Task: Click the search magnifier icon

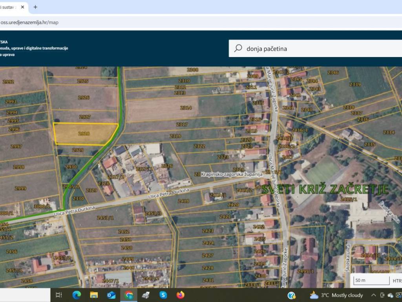Action: [x=238, y=48]
